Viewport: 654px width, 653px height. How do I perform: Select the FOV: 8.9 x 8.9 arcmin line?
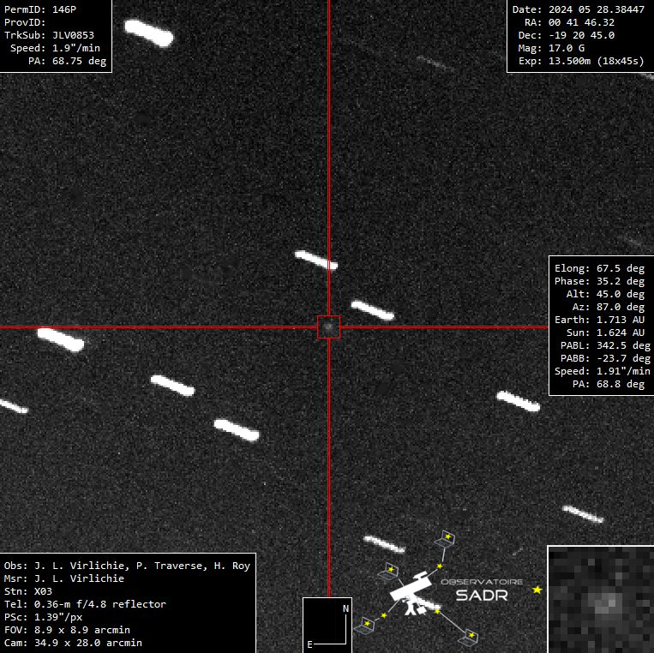(67, 630)
